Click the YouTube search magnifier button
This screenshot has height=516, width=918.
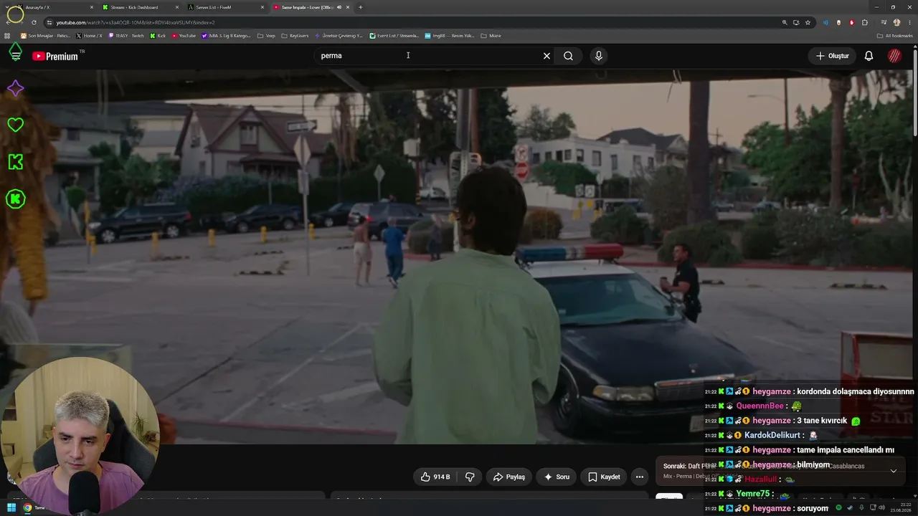tap(568, 56)
